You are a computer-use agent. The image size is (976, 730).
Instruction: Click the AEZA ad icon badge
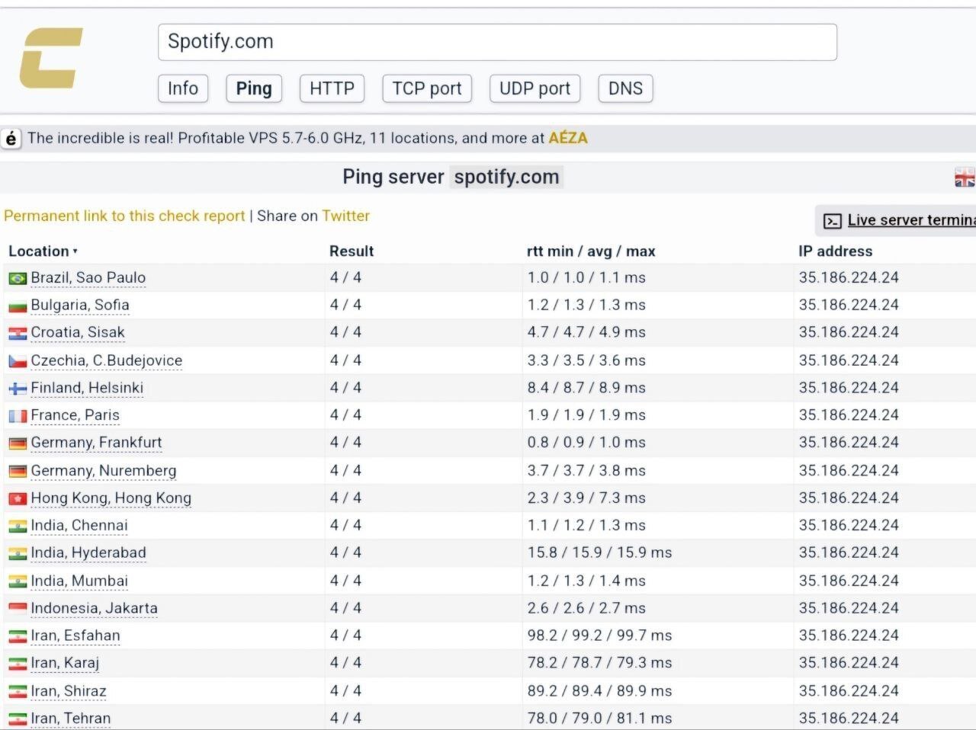click(x=11, y=139)
